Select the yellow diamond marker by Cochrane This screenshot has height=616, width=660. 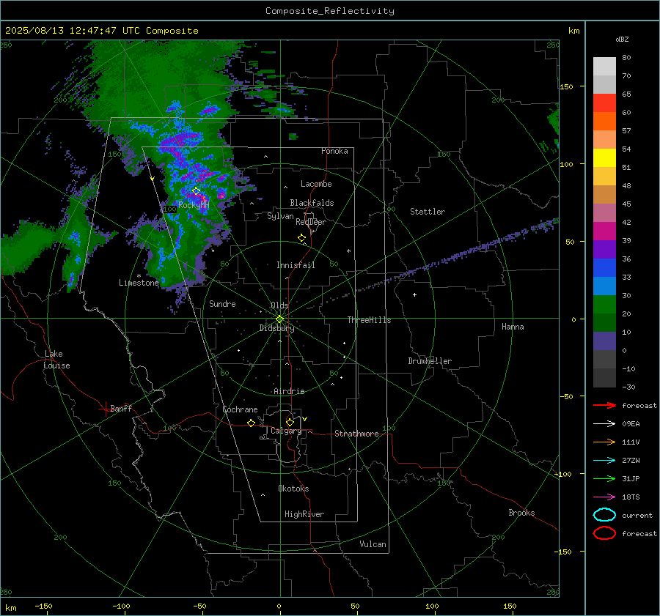coord(252,423)
